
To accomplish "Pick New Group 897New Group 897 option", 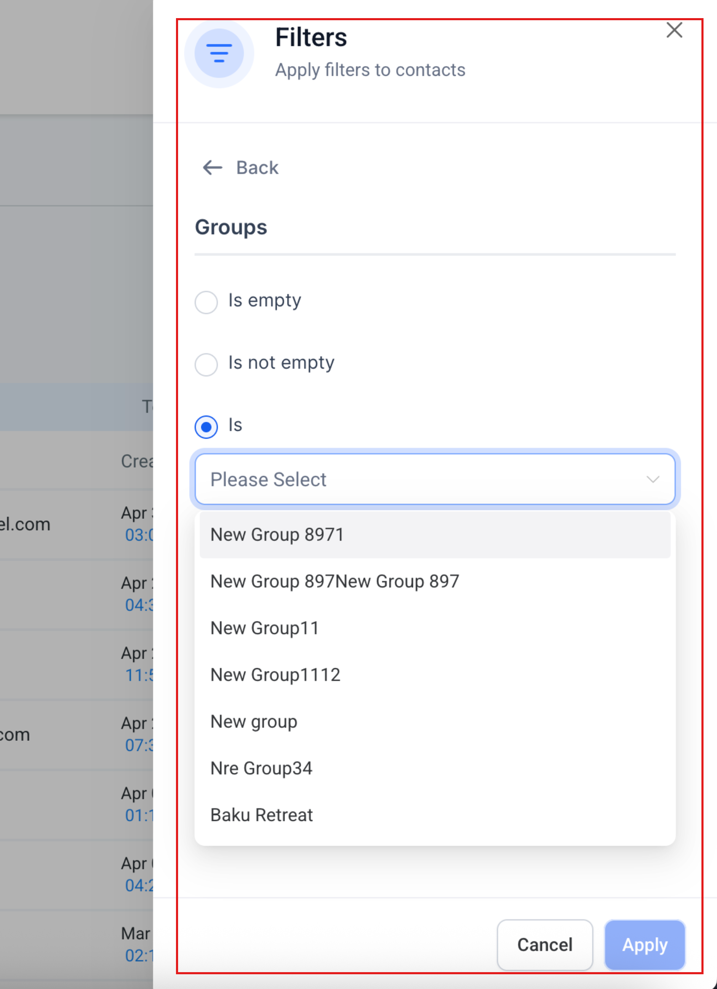I will pyautogui.click(x=335, y=581).
